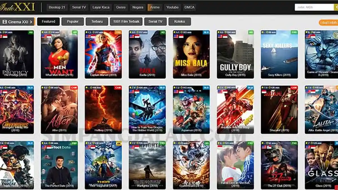
Task: Select the Featured tab
Action: click(x=48, y=22)
